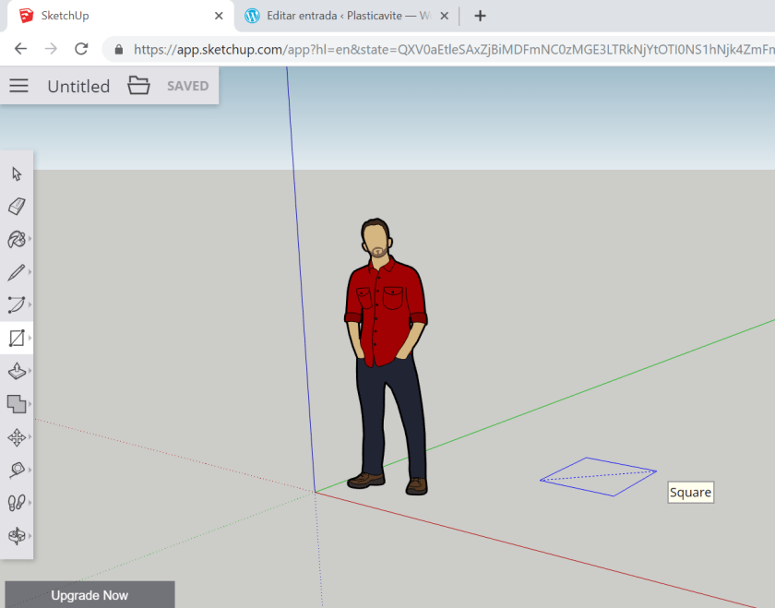Click the Untitled model name

pos(78,86)
